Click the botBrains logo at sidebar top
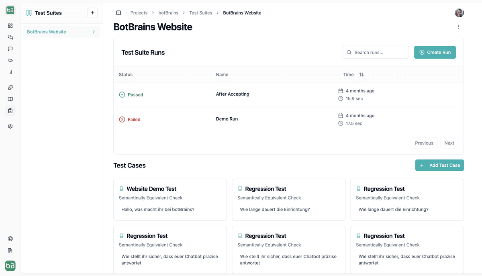482x276 pixels. pyautogui.click(x=10, y=10)
